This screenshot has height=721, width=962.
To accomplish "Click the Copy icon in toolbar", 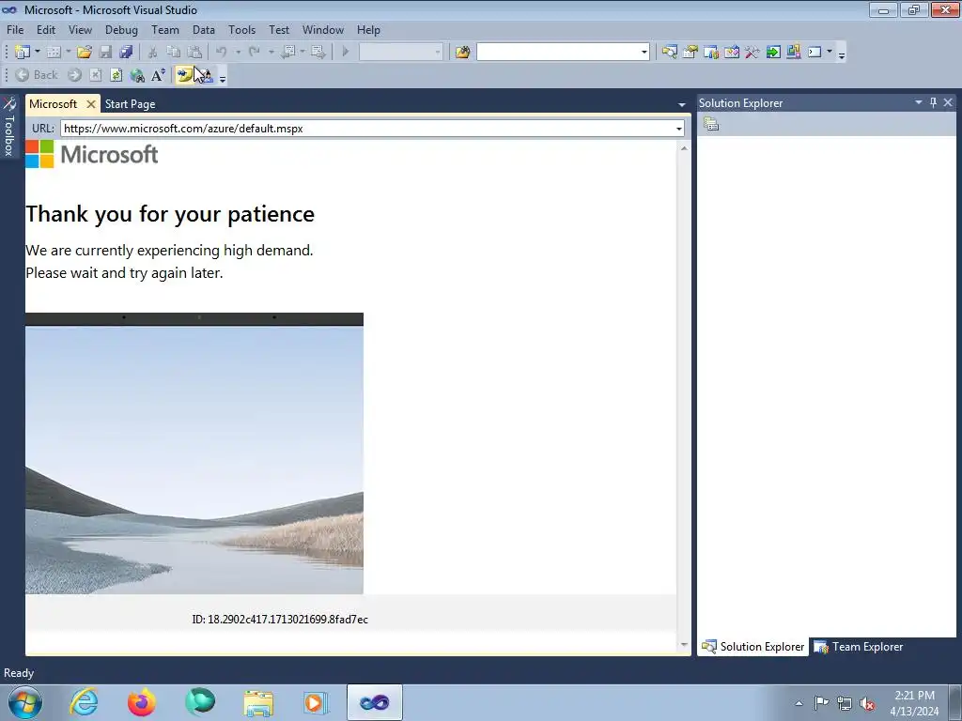I will coord(174,53).
